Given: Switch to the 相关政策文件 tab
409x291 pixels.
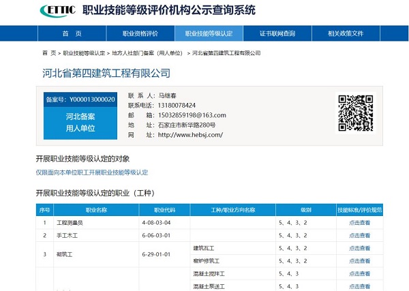Looking at the screenshot, I should pyautogui.click(x=345, y=33).
